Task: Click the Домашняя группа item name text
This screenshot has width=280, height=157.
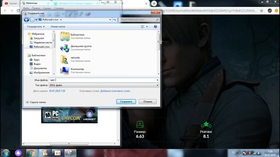Action: pos(81,46)
